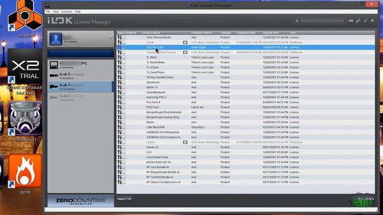Click the checkmark icon in the toolbar

pos(365,21)
